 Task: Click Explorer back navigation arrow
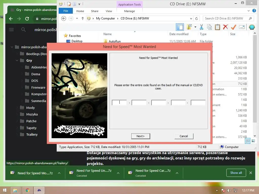[63, 18]
